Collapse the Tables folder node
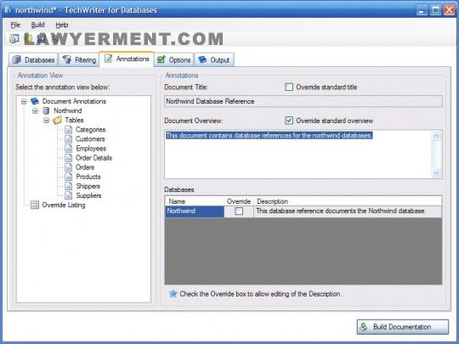The image size is (459, 344). [46, 121]
